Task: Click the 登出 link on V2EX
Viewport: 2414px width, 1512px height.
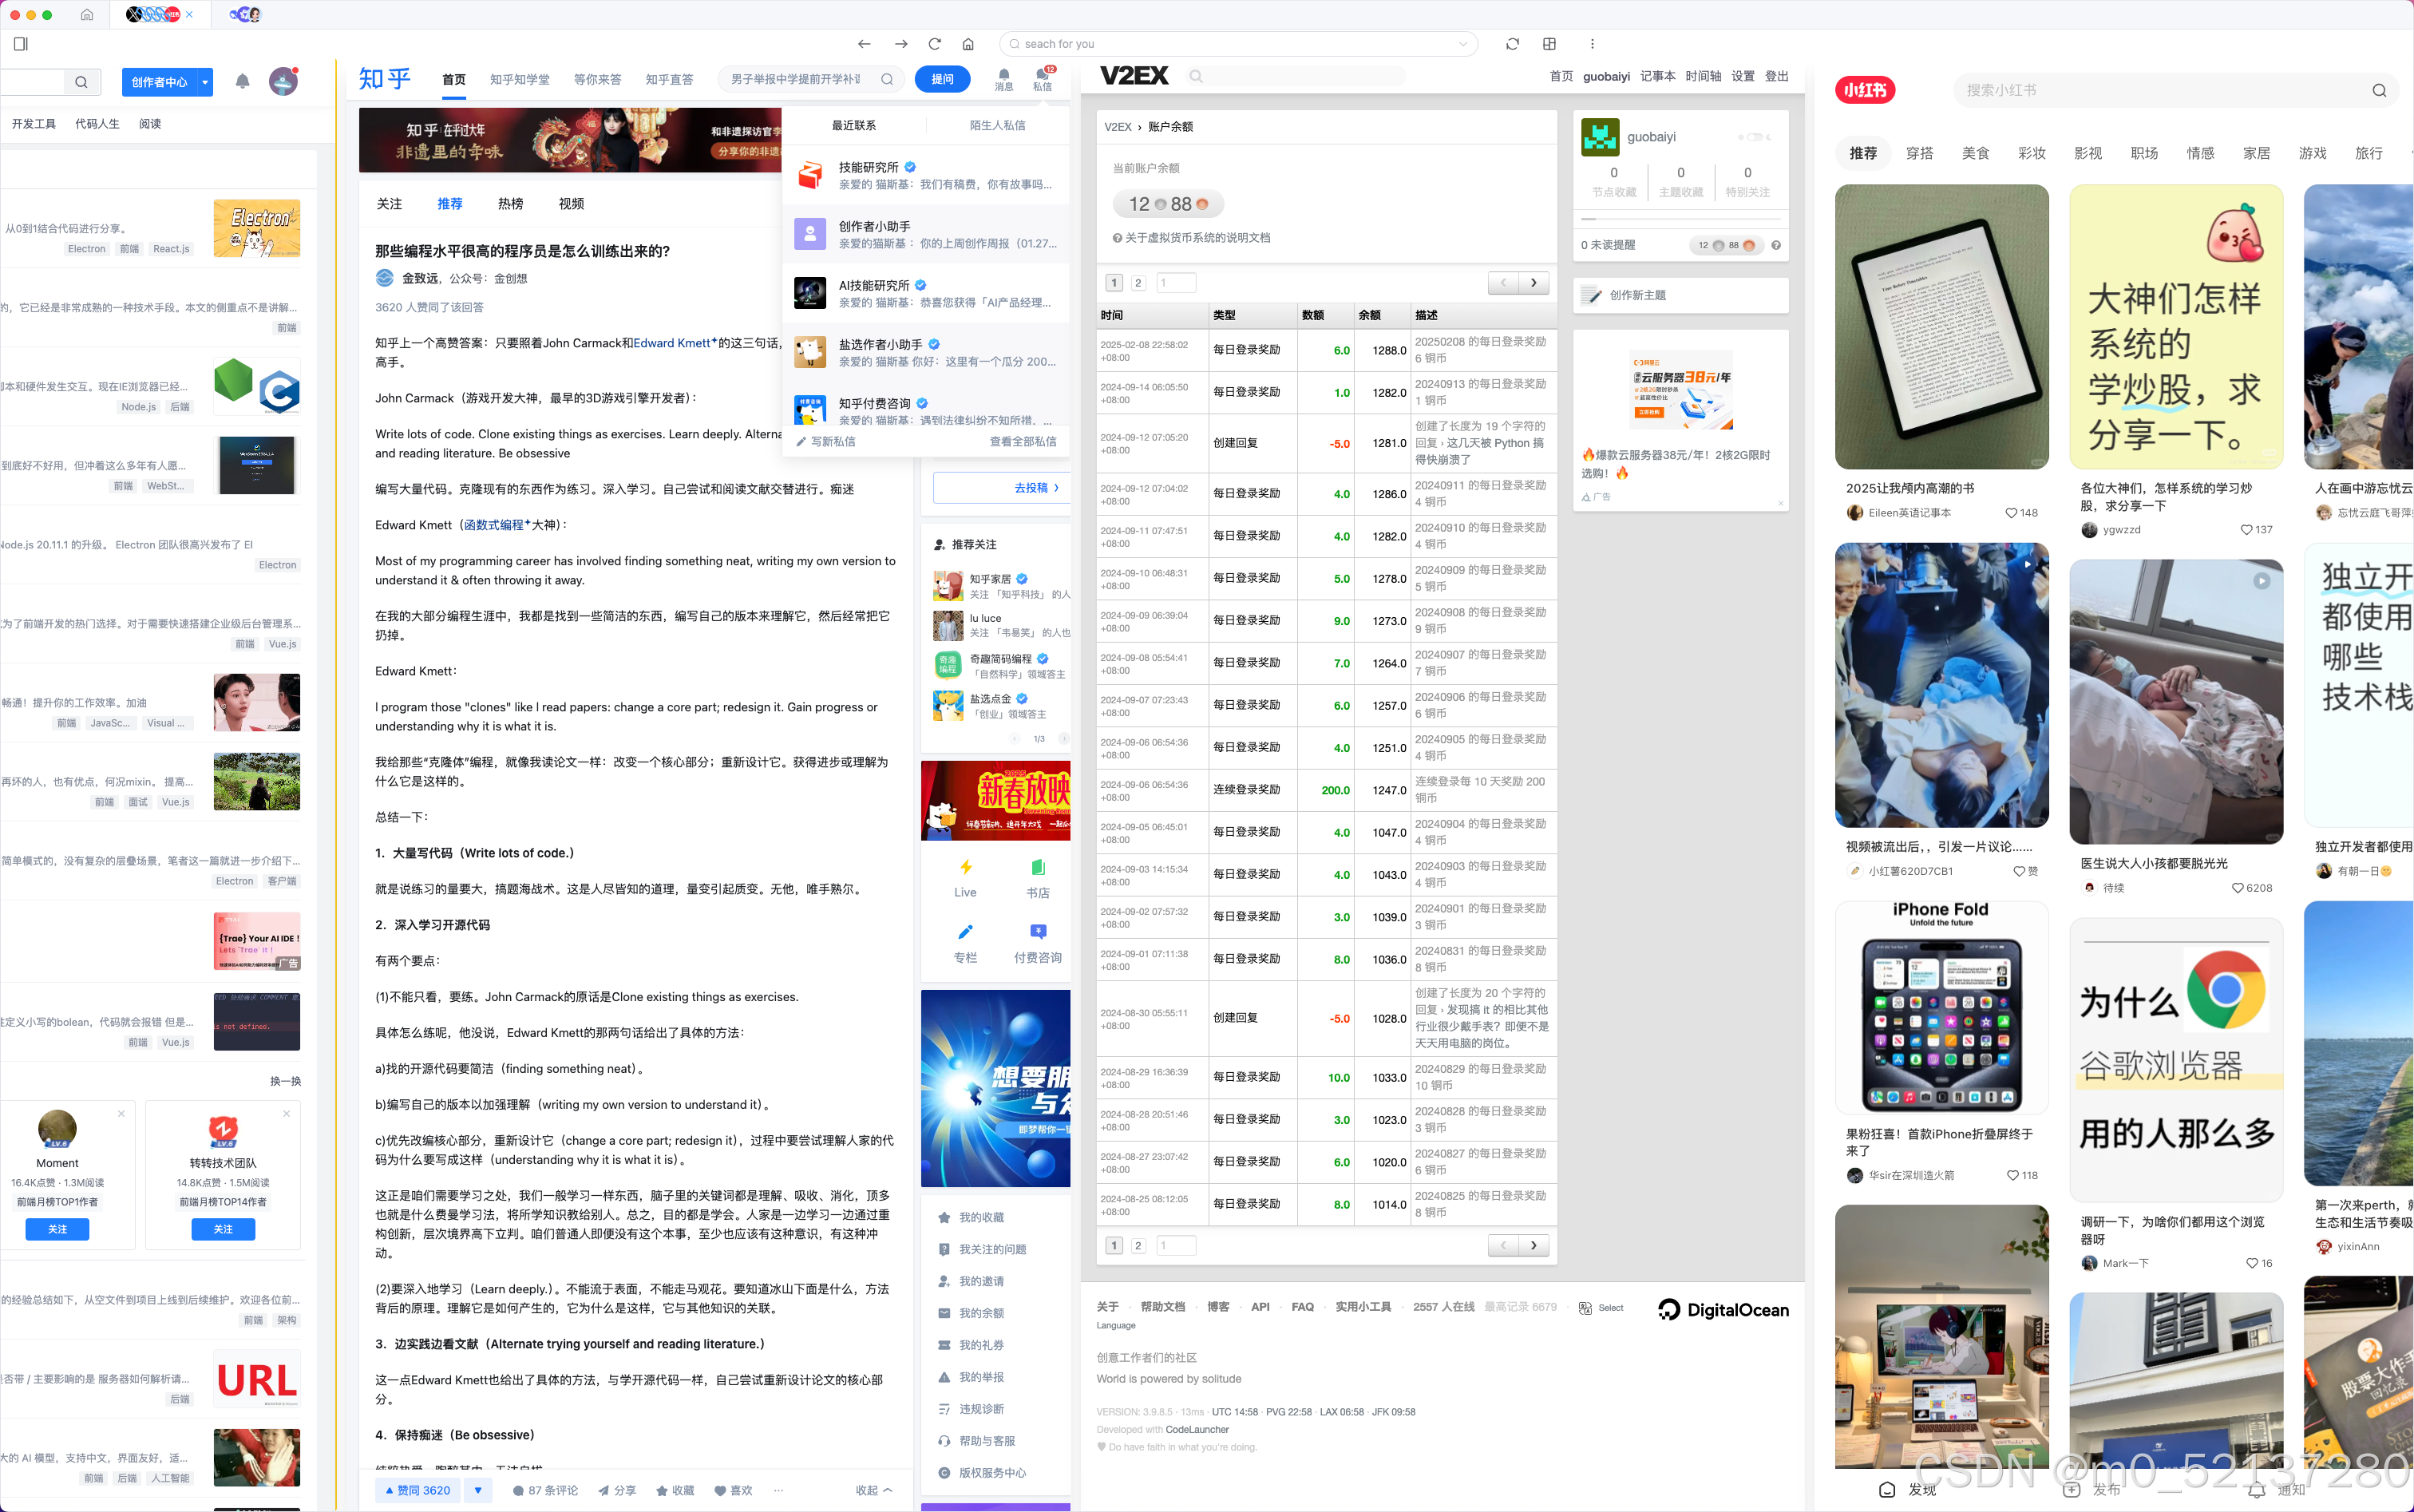Action: (1777, 76)
